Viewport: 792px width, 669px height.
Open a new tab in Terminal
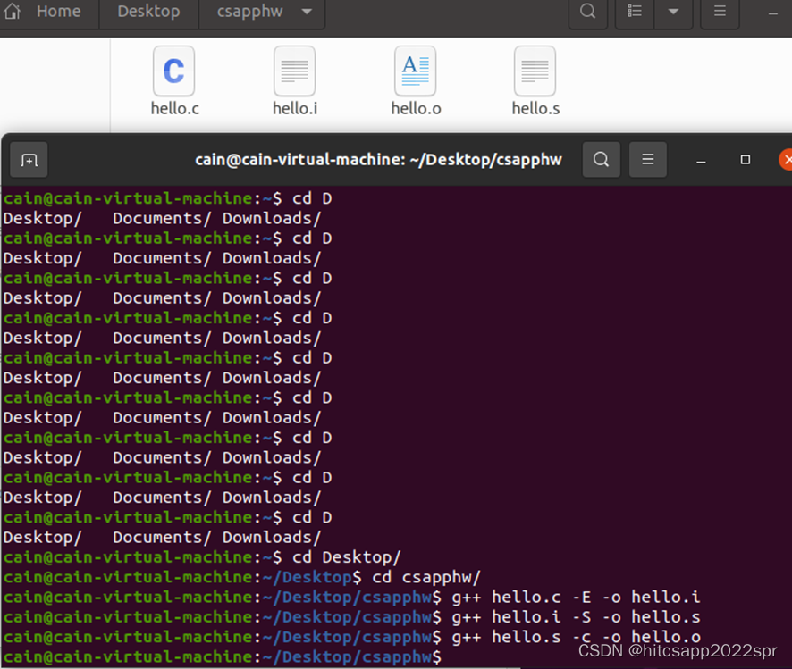29,160
